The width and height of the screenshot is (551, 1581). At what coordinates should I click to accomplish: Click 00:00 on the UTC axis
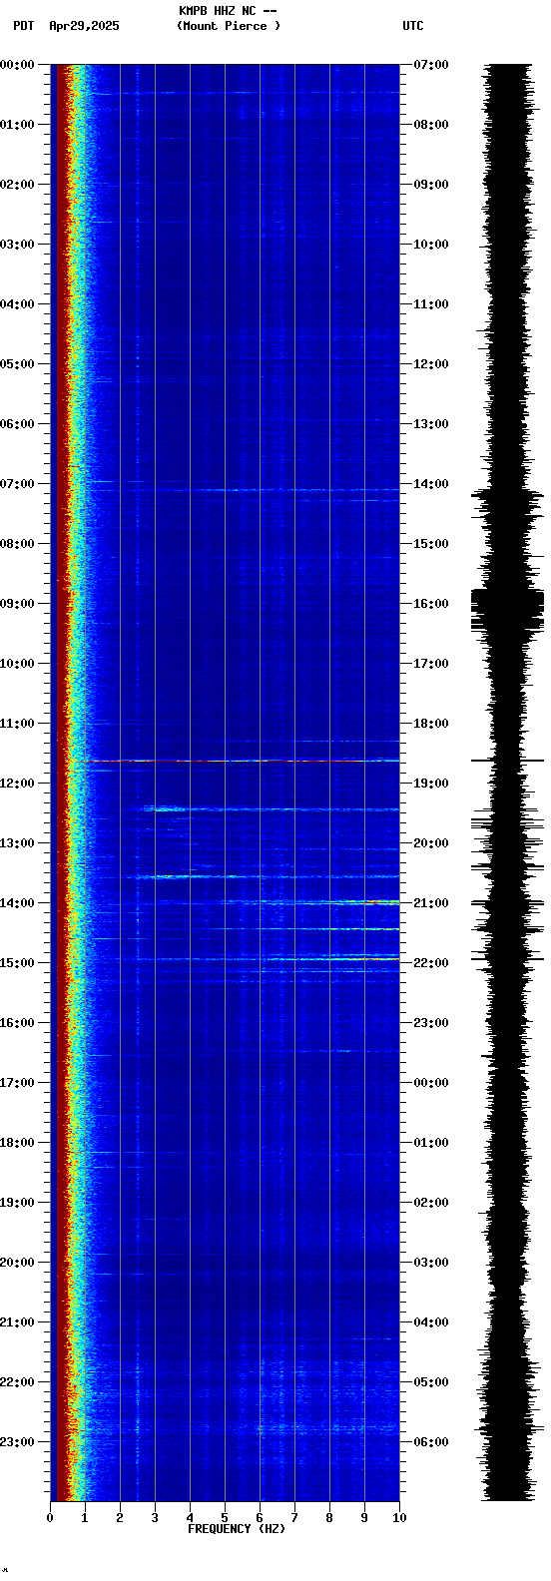point(431,1083)
